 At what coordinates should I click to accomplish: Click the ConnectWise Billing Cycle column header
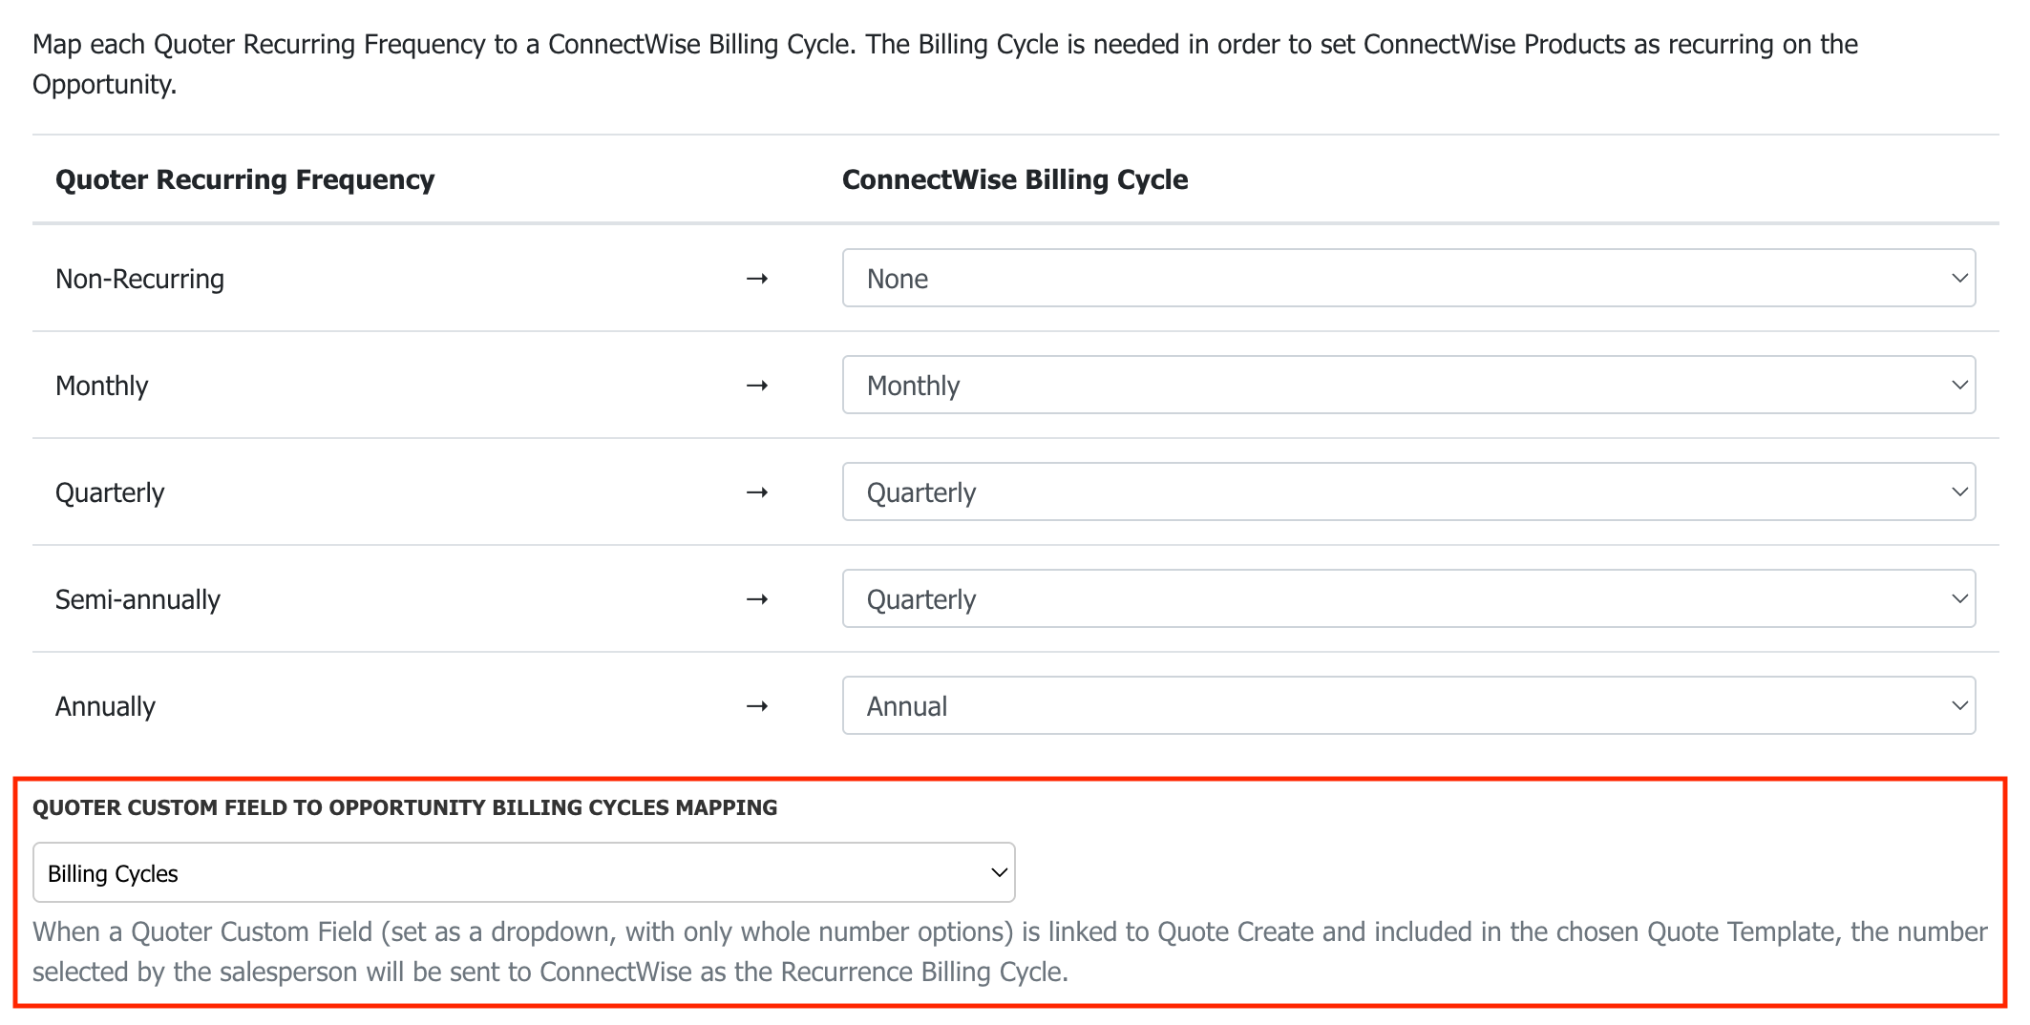click(x=1015, y=179)
